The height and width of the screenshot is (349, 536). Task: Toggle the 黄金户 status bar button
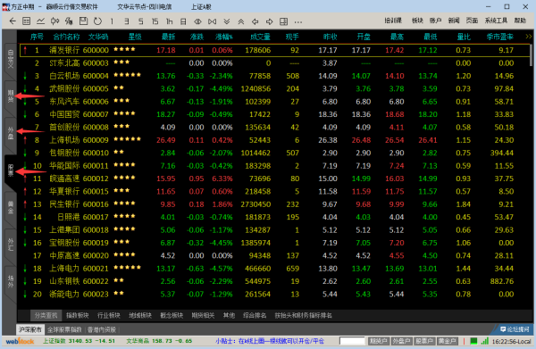(448, 341)
